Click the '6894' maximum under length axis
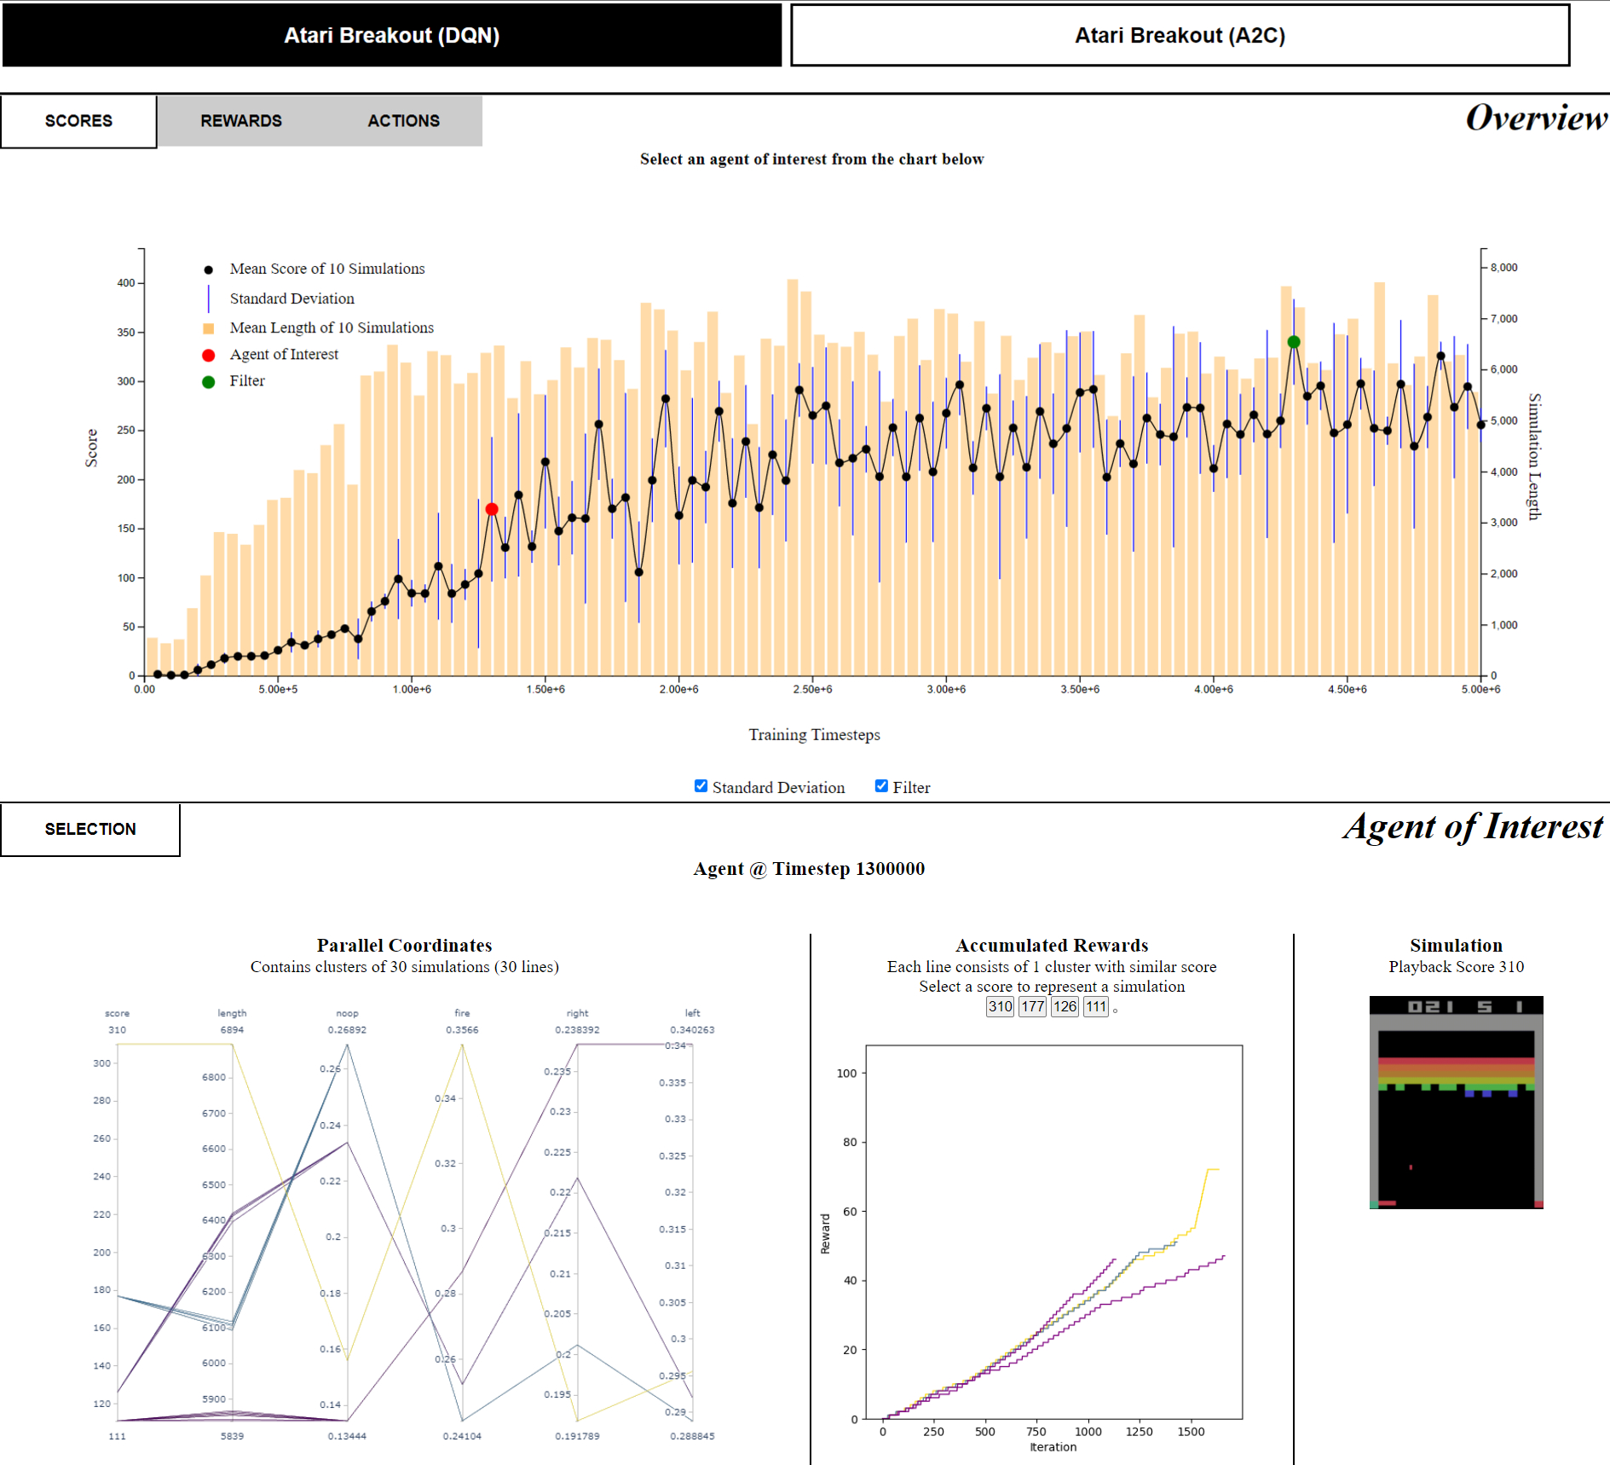 232,1029
